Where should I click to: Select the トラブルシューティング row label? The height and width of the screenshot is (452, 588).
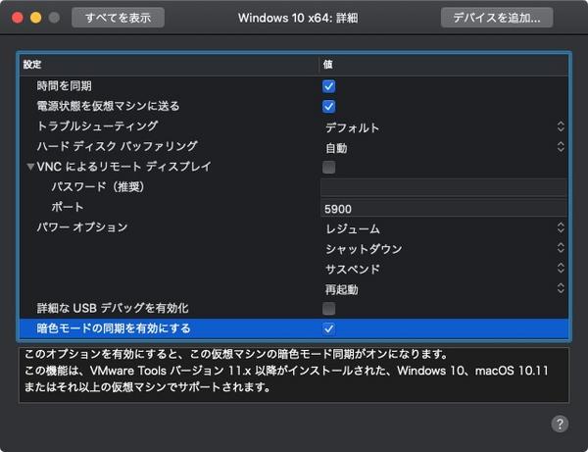pyautogui.click(x=97, y=126)
